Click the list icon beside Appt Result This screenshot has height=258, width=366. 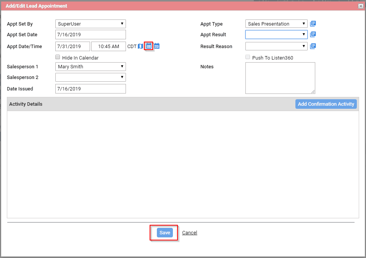(x=313, y=34)
